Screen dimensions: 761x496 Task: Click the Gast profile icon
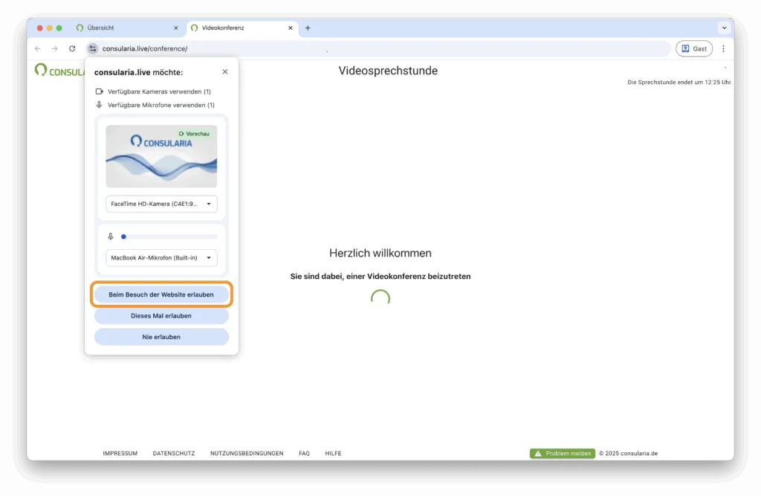coord(693,48)
